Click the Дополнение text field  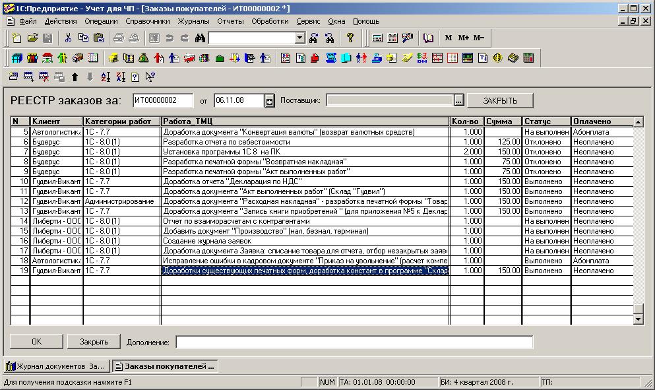click(354, 342)
